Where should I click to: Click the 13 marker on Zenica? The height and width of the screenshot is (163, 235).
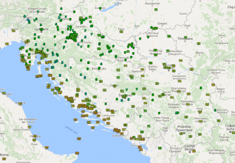(115, 86)
